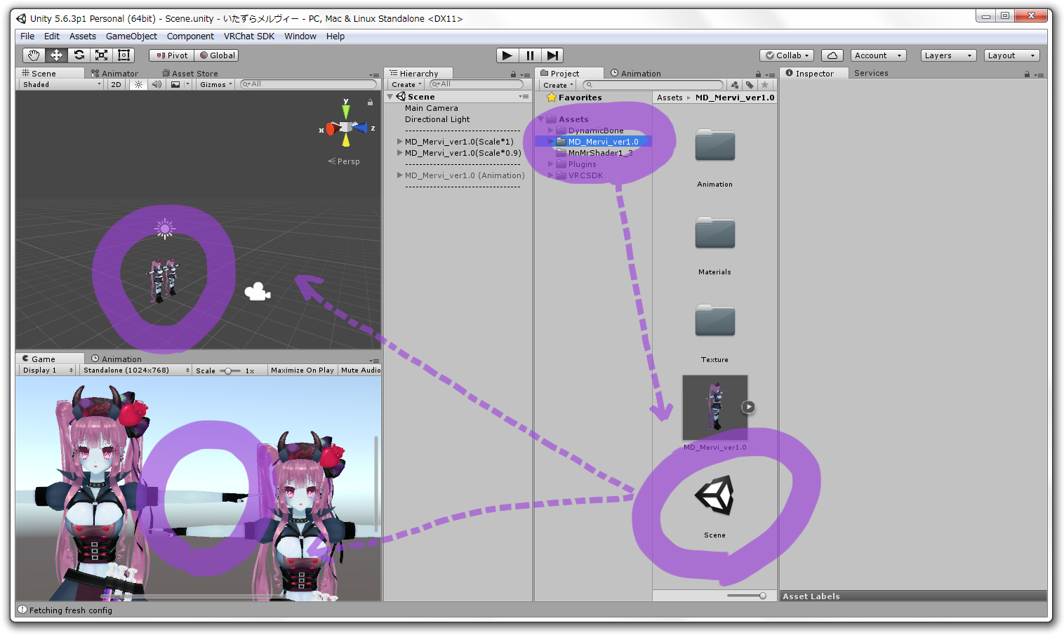Screen dimensions: 1064x635
Task: Expand MD_Mervi_ver1.0(Scale*0.9) object
Action: point(399,153)
